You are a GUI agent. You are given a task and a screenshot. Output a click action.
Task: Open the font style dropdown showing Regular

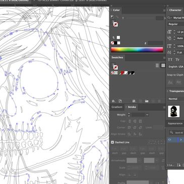(175, 24)
